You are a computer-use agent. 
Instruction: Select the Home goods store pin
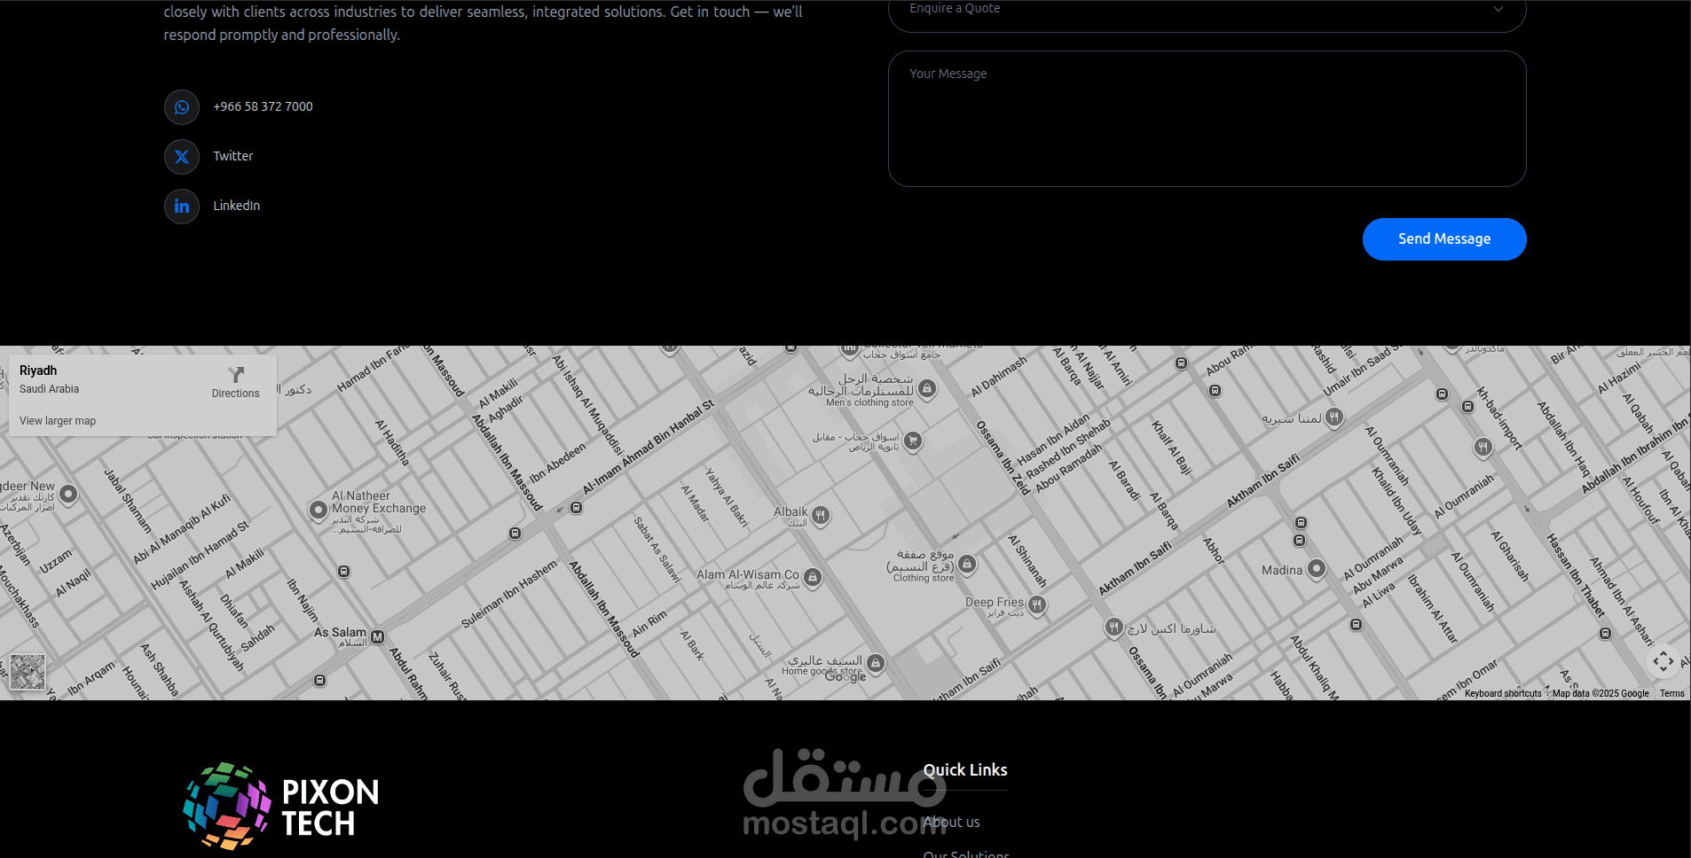point(876,663)
